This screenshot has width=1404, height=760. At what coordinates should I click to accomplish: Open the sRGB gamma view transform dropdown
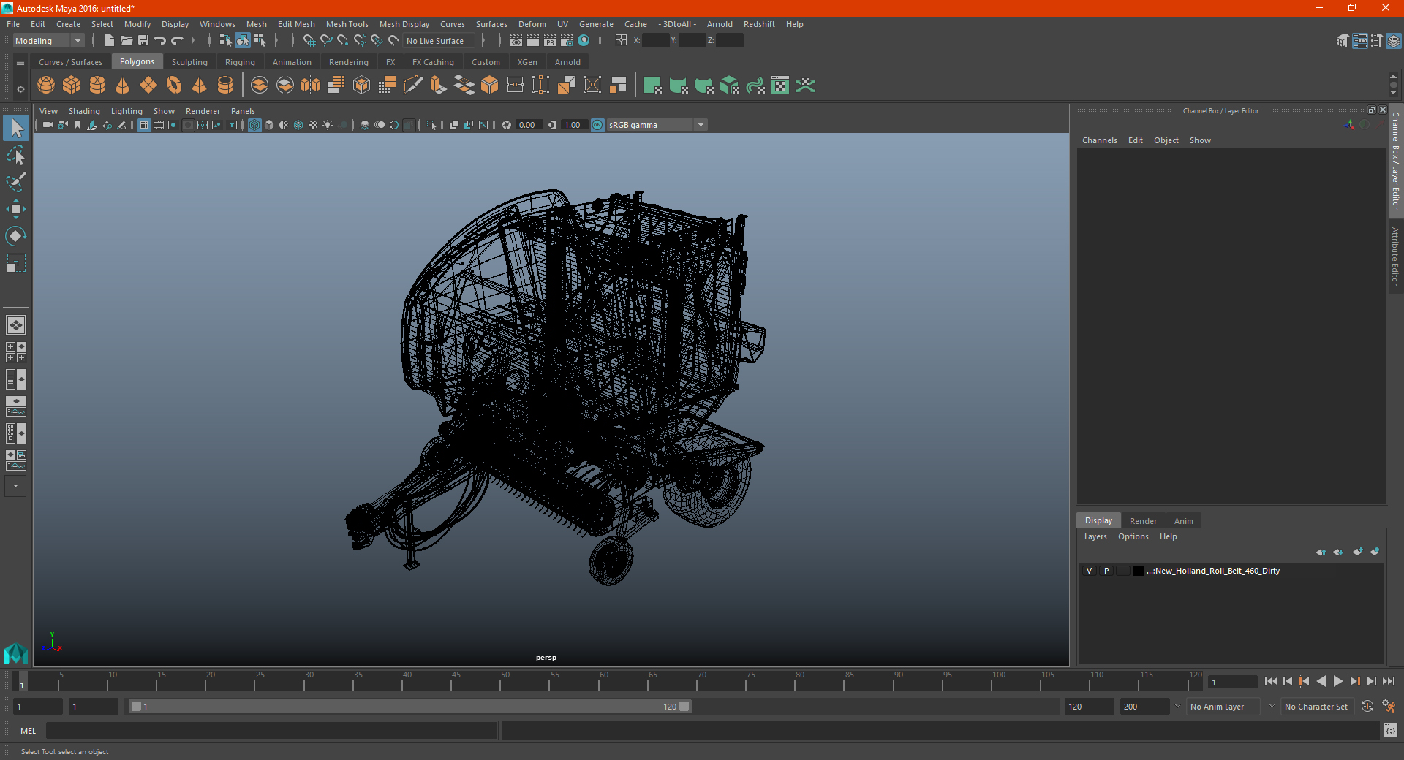click(657, 125)
